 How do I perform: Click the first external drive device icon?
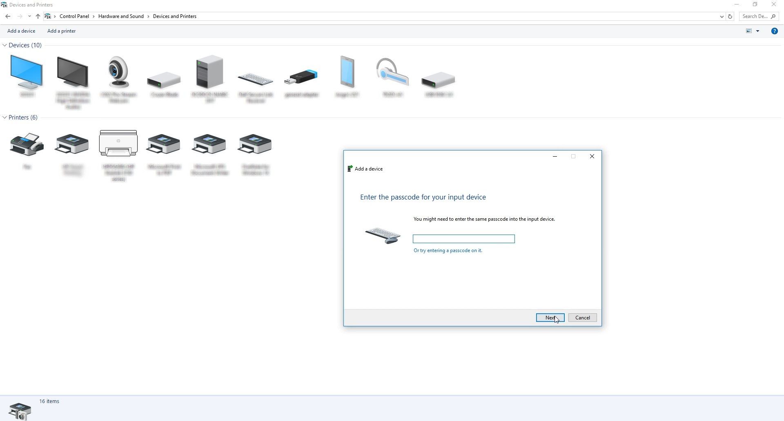coord(164,80)
